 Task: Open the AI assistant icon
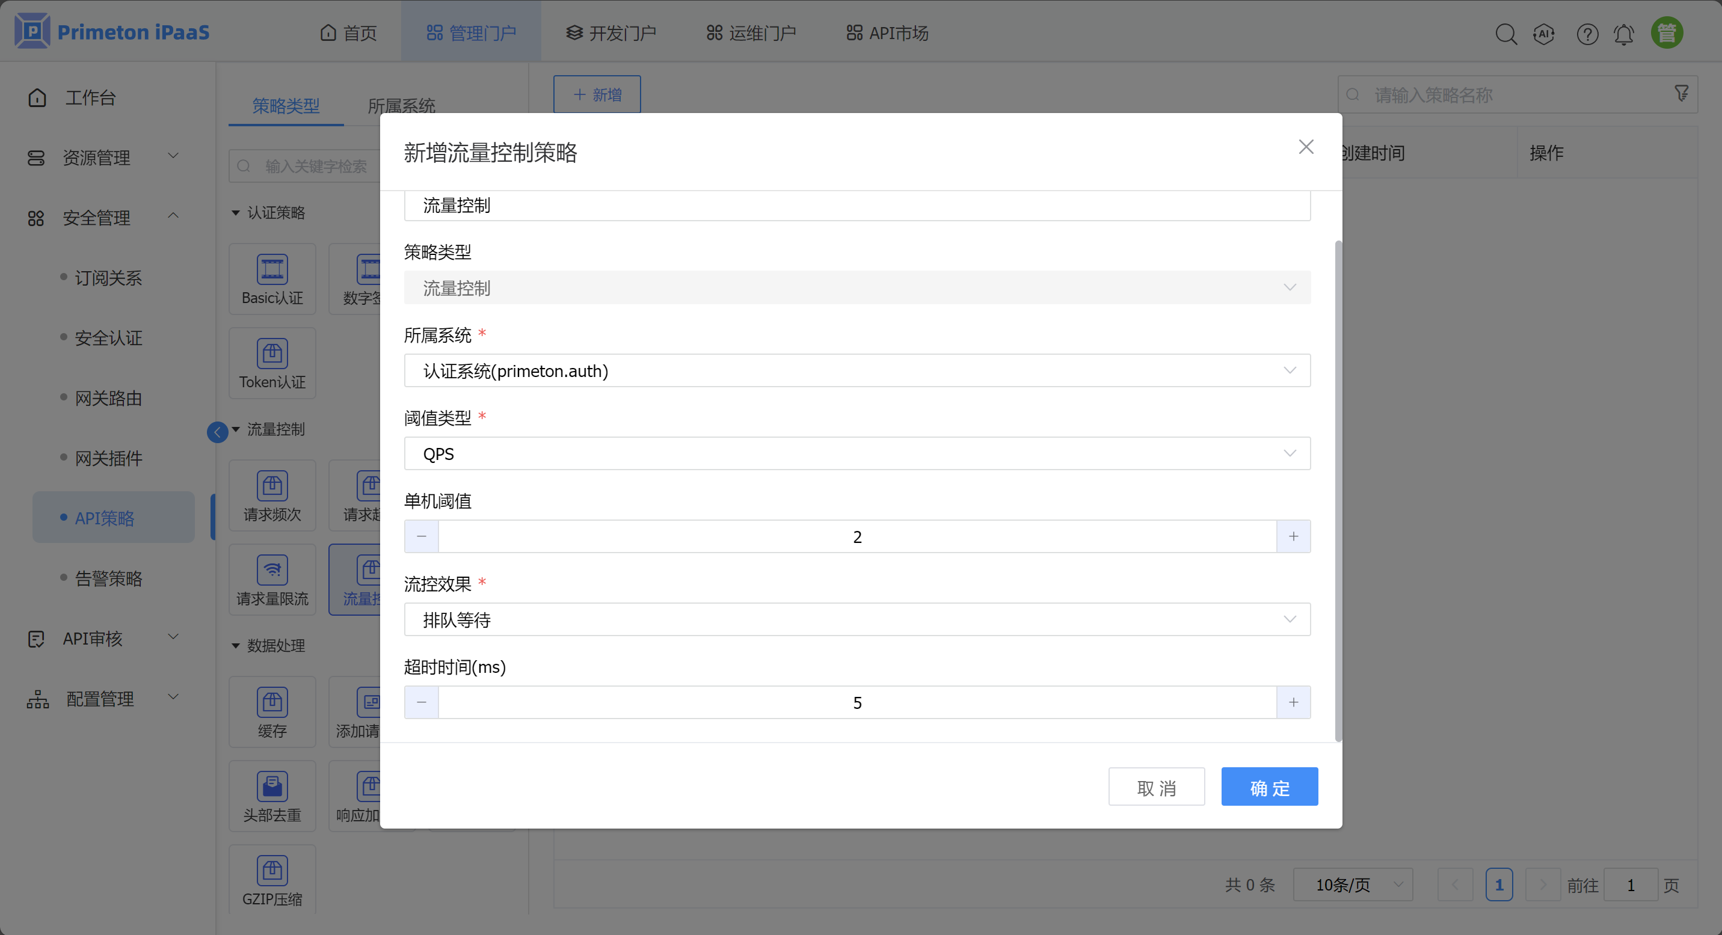pyautogui.click(x=1543, y=34)
